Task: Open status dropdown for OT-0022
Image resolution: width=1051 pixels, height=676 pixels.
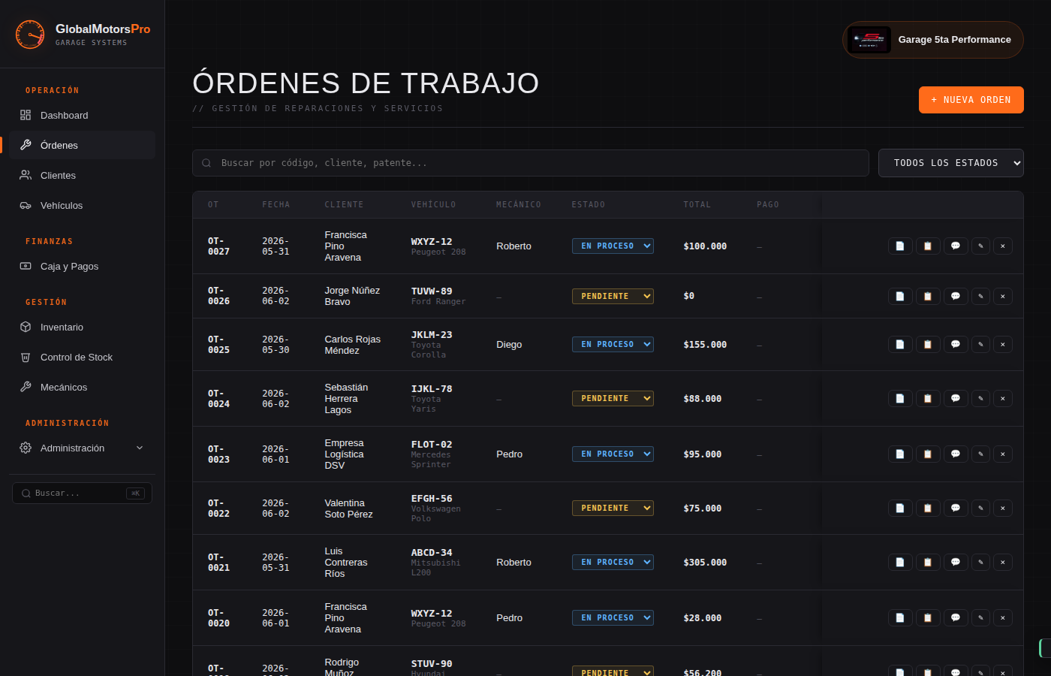Action: (613, 508)
